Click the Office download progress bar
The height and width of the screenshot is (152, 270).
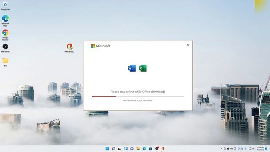click(x=138, y=96)
